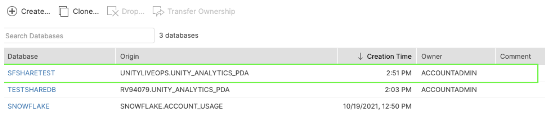Viewport: 545px width, 120px height.
Task: Sort by the Comment column header
Action: click(x=515, y=56)
